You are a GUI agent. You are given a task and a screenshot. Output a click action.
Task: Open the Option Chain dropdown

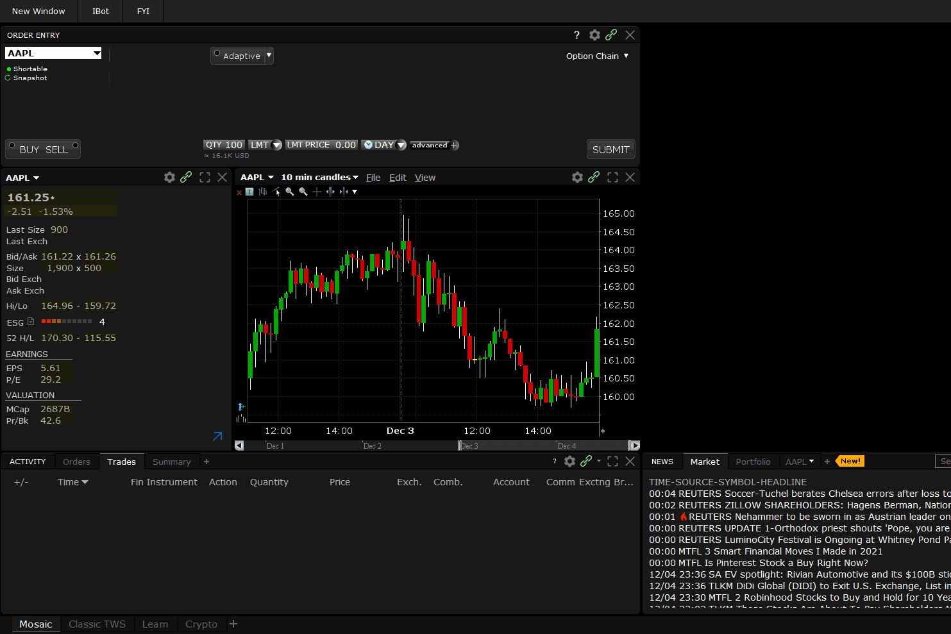[597, 56]
